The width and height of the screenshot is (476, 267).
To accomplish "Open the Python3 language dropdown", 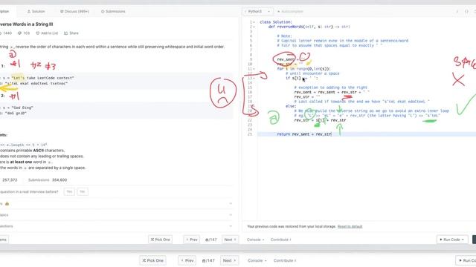I will click(x=257, y=11).
